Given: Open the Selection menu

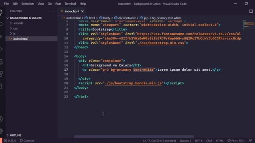Looking at the screenshot, I should point(27,4).
